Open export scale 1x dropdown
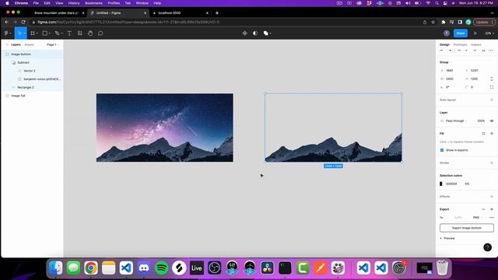498x280 pixels. point(441,218)
